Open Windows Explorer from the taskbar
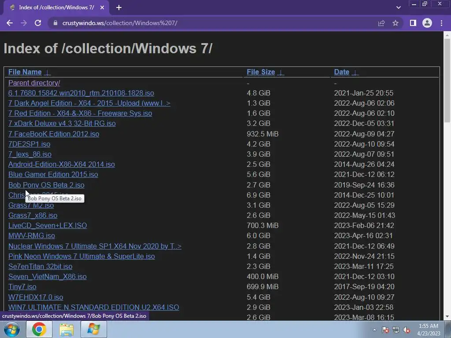The height and width of the screenshot is (338, 451). pos(67,329)
